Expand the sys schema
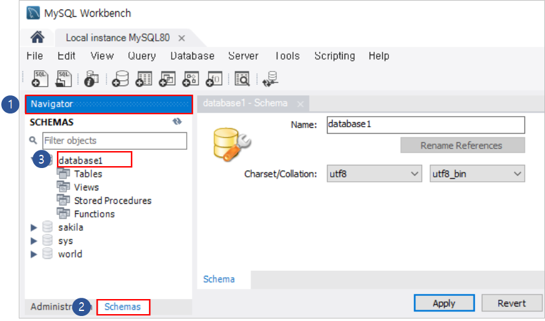 pos(34,241)
